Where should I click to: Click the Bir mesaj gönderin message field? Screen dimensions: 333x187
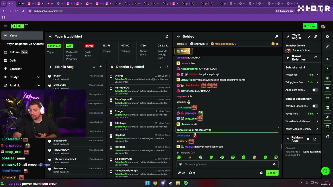(x=227, y=164)
